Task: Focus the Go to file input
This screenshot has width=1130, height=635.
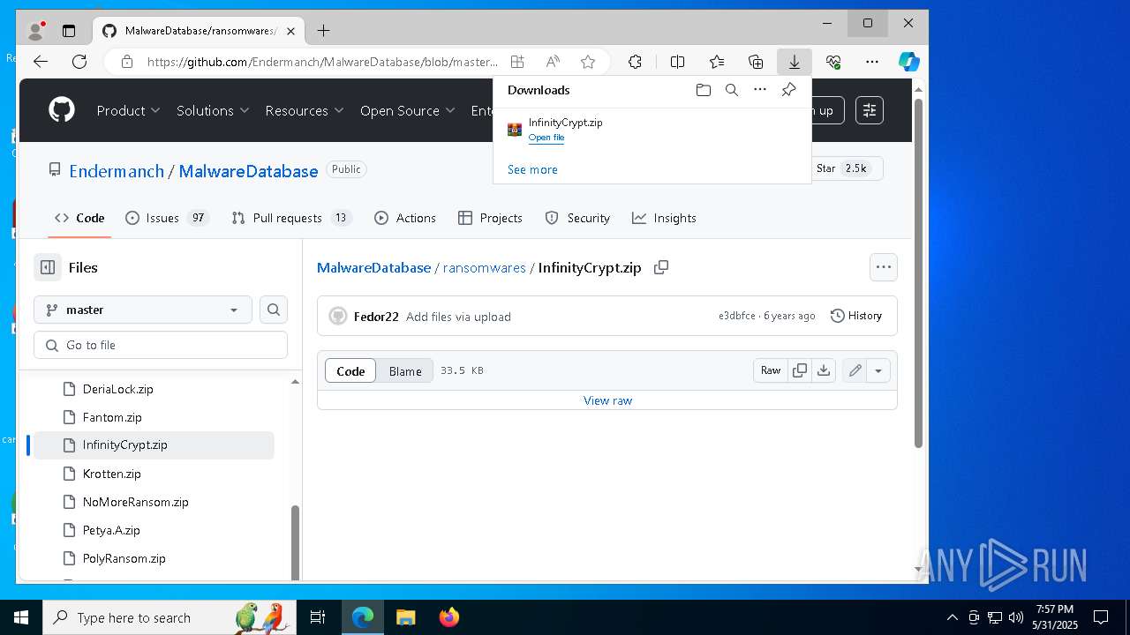Action: (x=161, y=345)
